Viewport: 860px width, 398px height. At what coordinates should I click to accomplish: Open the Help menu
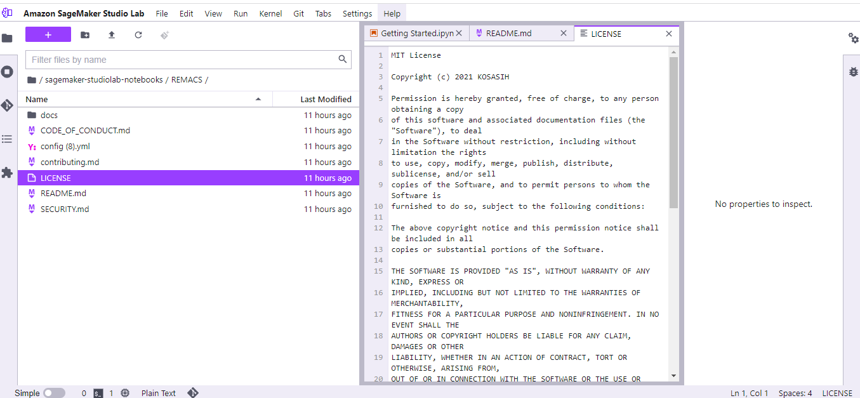[392, 13]
